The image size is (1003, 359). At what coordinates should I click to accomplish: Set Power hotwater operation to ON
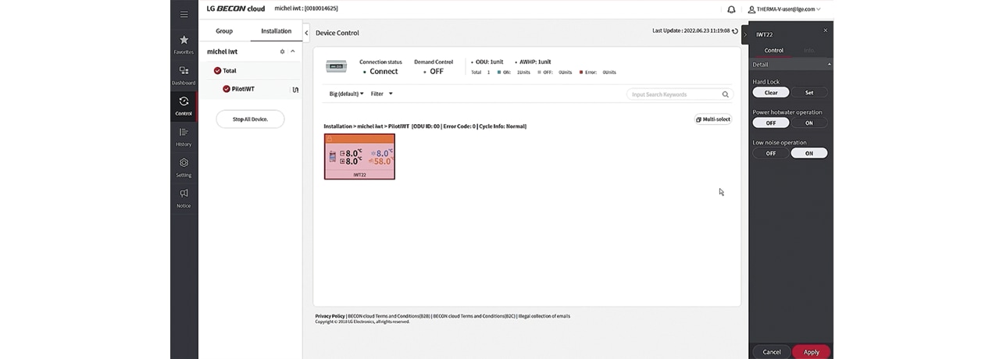[x=808, y=123]
